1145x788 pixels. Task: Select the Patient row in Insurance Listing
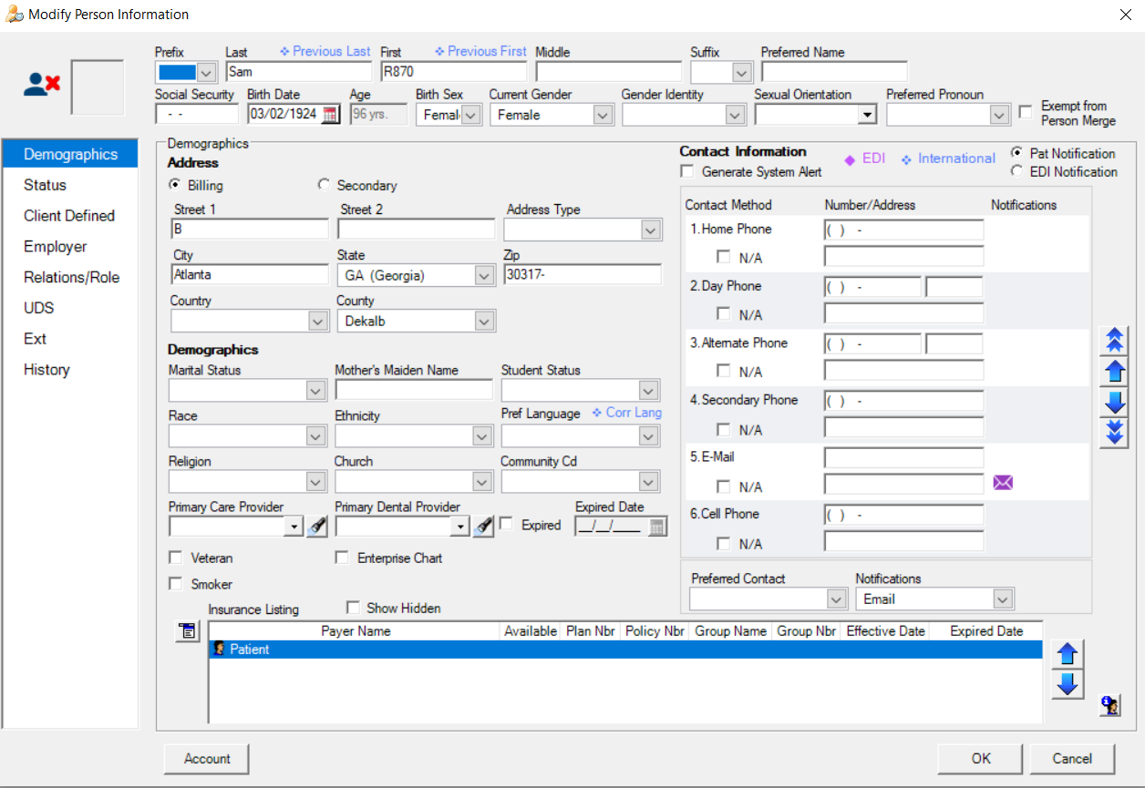pyautogui.click(x=625, y=650)
